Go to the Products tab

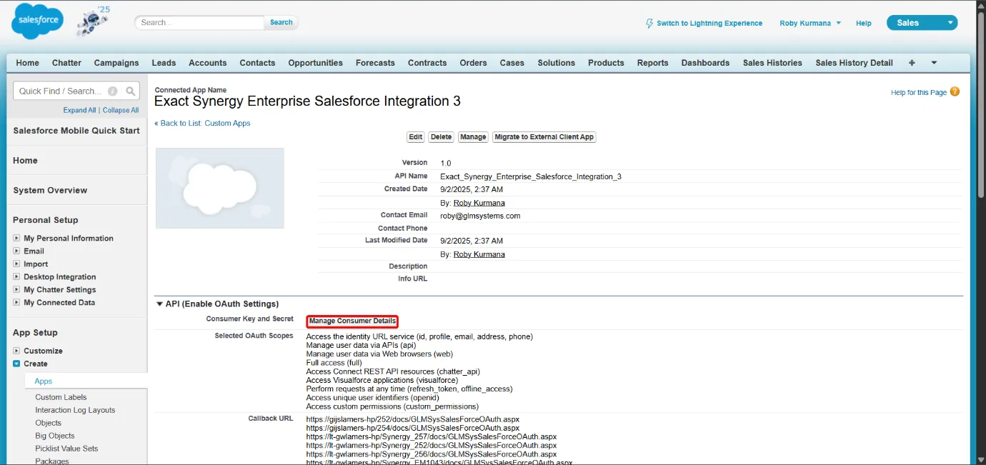[606, 63]
